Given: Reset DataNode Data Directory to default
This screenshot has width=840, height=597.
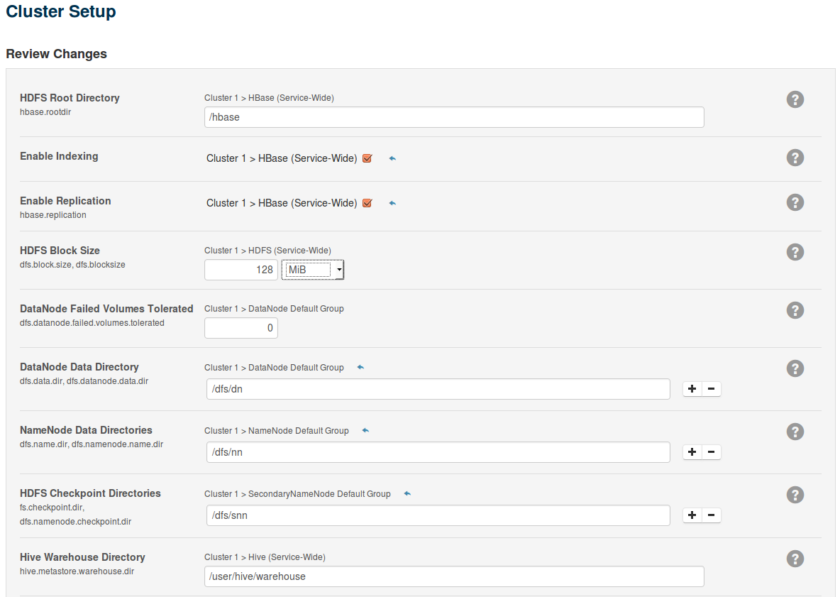Looking at the screenshot, I should click(x=360, y=368).
